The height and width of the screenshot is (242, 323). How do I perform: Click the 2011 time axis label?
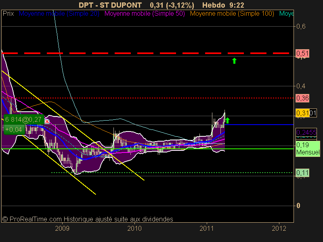207,228
